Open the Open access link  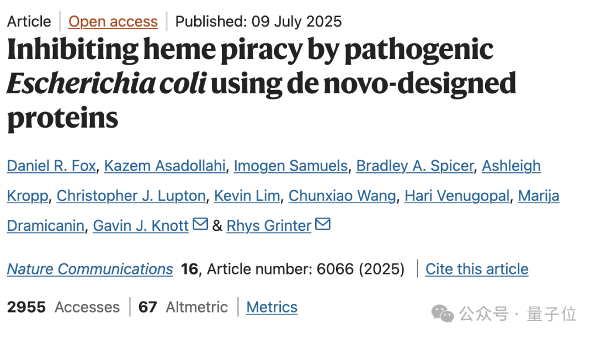coord(113,22)
